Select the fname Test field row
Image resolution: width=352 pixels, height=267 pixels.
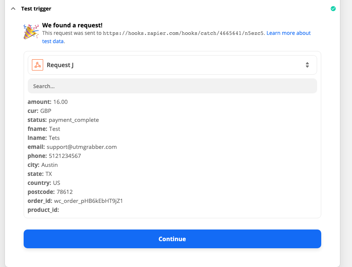(44, 129)
